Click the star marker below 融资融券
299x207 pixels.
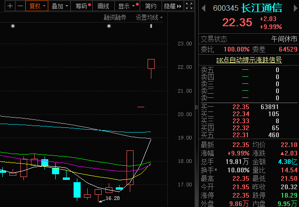[109, 26]
